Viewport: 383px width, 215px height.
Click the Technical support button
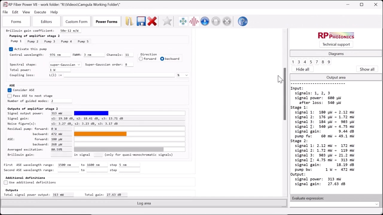tap(336, 44)
